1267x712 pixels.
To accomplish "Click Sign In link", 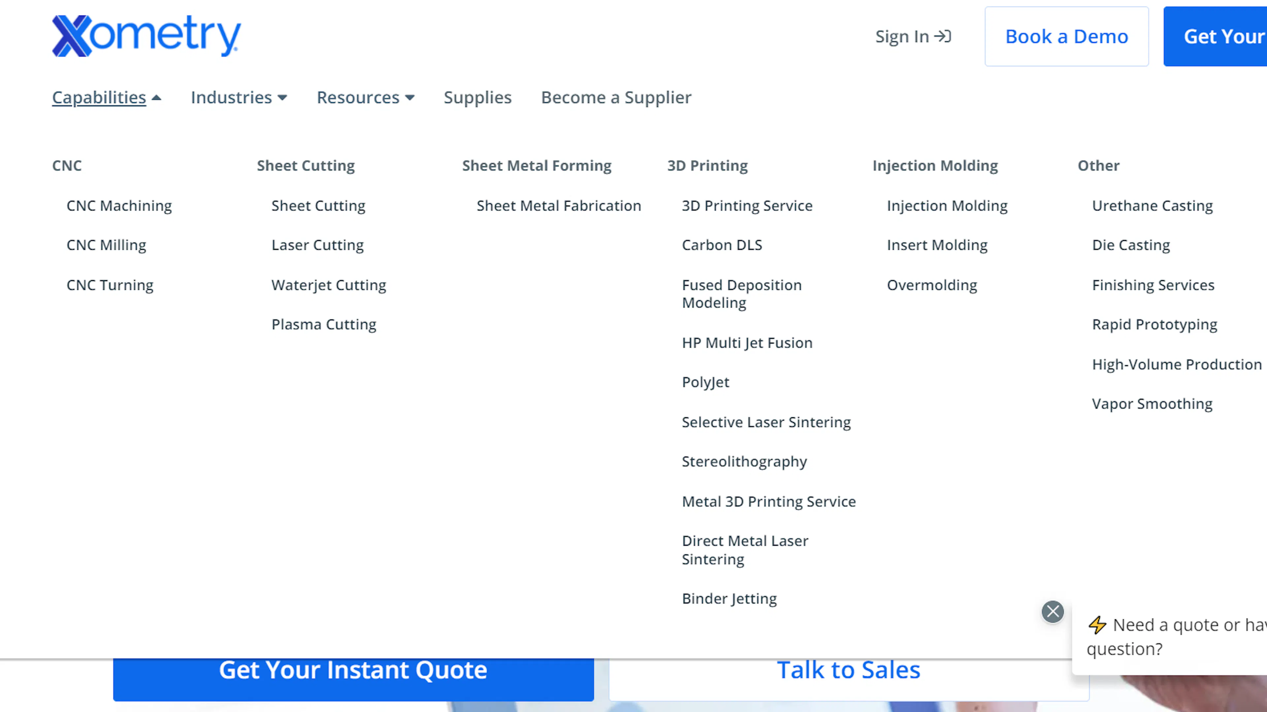I will [913, 36].
